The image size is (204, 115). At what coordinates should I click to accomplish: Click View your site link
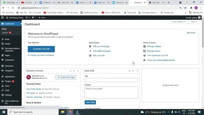click(99, 55)
